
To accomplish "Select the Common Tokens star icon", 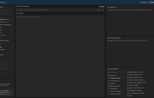I will click(109, 78).
